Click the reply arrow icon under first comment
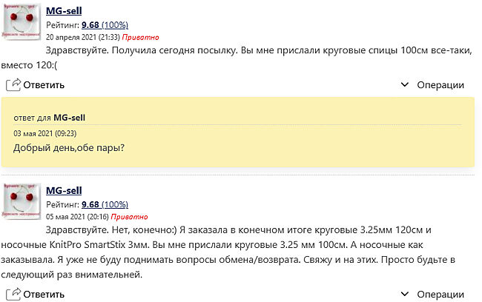The image size is (482, 302). [x=14, y=84]
